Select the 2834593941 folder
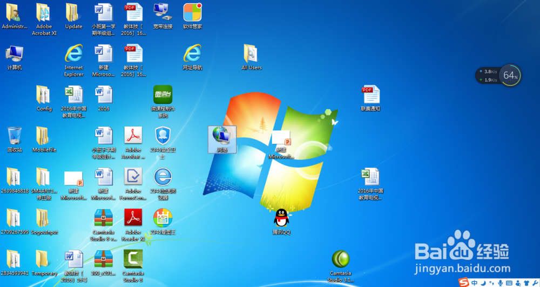The width and height of the screenshot is (540, 287). click(14, 263)
